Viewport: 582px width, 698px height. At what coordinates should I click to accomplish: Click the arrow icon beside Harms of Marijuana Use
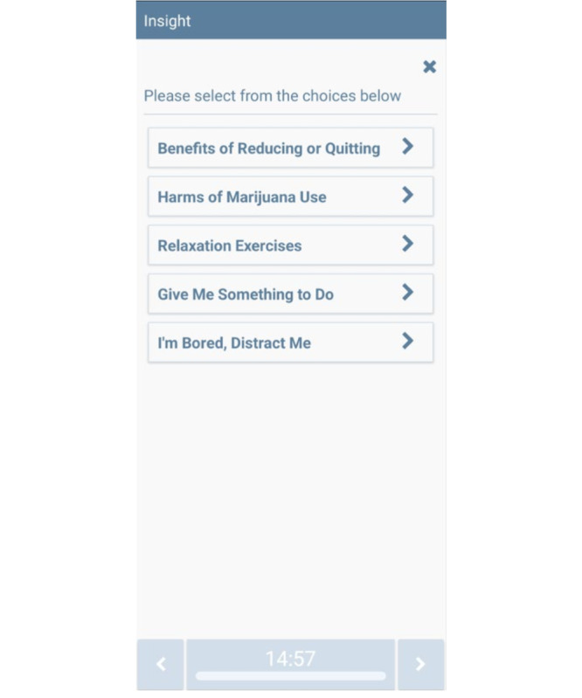point(407,195)
